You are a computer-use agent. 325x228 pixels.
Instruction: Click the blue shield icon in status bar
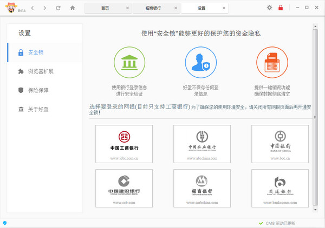pos(5,223)
